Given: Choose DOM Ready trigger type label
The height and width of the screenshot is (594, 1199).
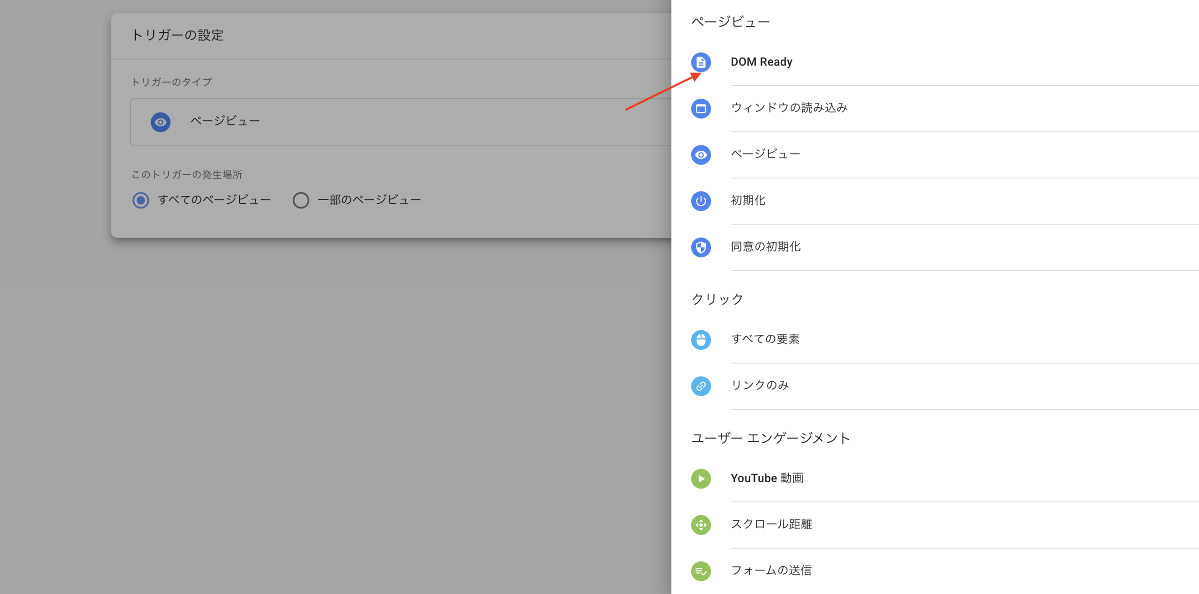Looking at the screenshot, I should pyautogui.click(x=761, y=62).
